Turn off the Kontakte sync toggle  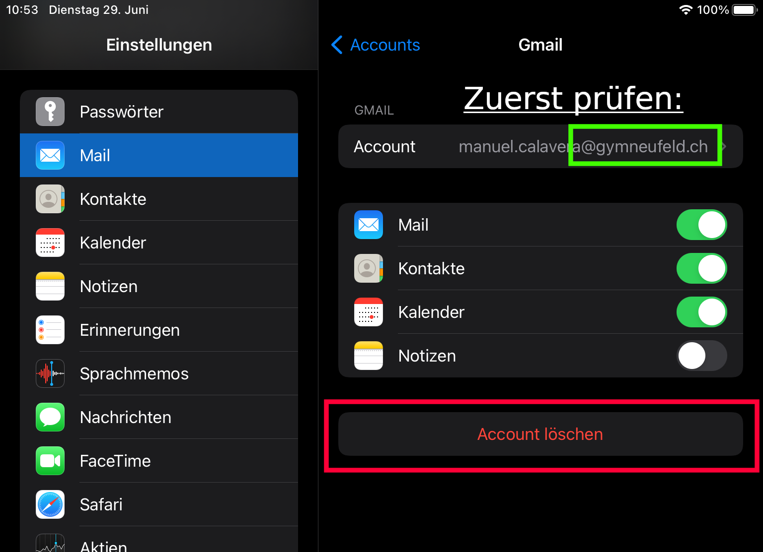[x=701, y=268]
